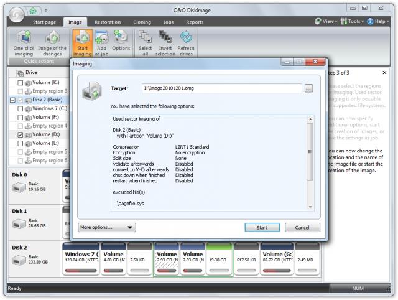The width and height of the screenshot is (398, 300).
Task: Click the imaging target disk icon in dialog
Action: tap(92, 91)
